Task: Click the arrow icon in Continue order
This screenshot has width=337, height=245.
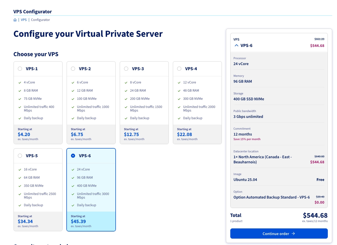Action: (293, 234)
